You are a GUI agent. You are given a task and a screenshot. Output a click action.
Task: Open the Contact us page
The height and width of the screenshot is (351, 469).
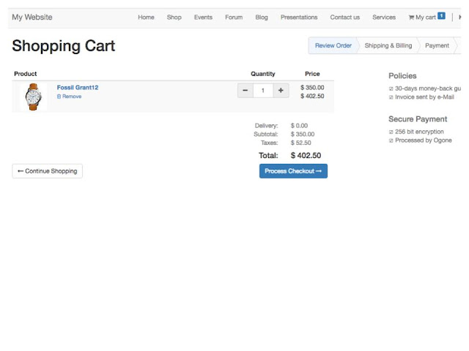(x=345, y=17)
